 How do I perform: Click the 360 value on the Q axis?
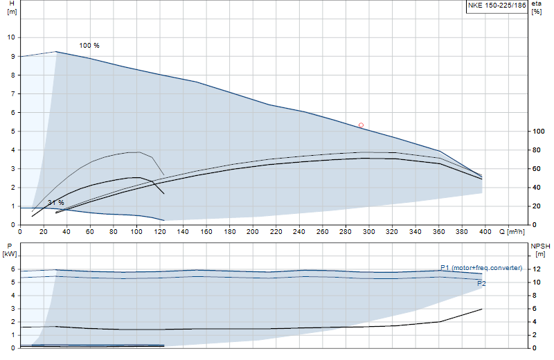point(438,232)
